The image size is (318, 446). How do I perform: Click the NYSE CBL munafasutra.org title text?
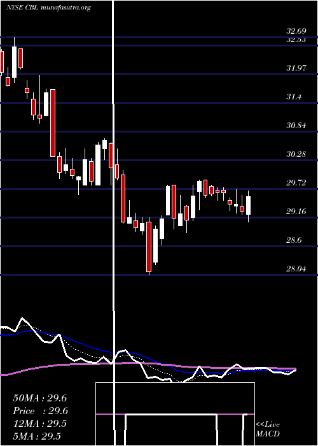pyautogui.click(x=48, y=8)
